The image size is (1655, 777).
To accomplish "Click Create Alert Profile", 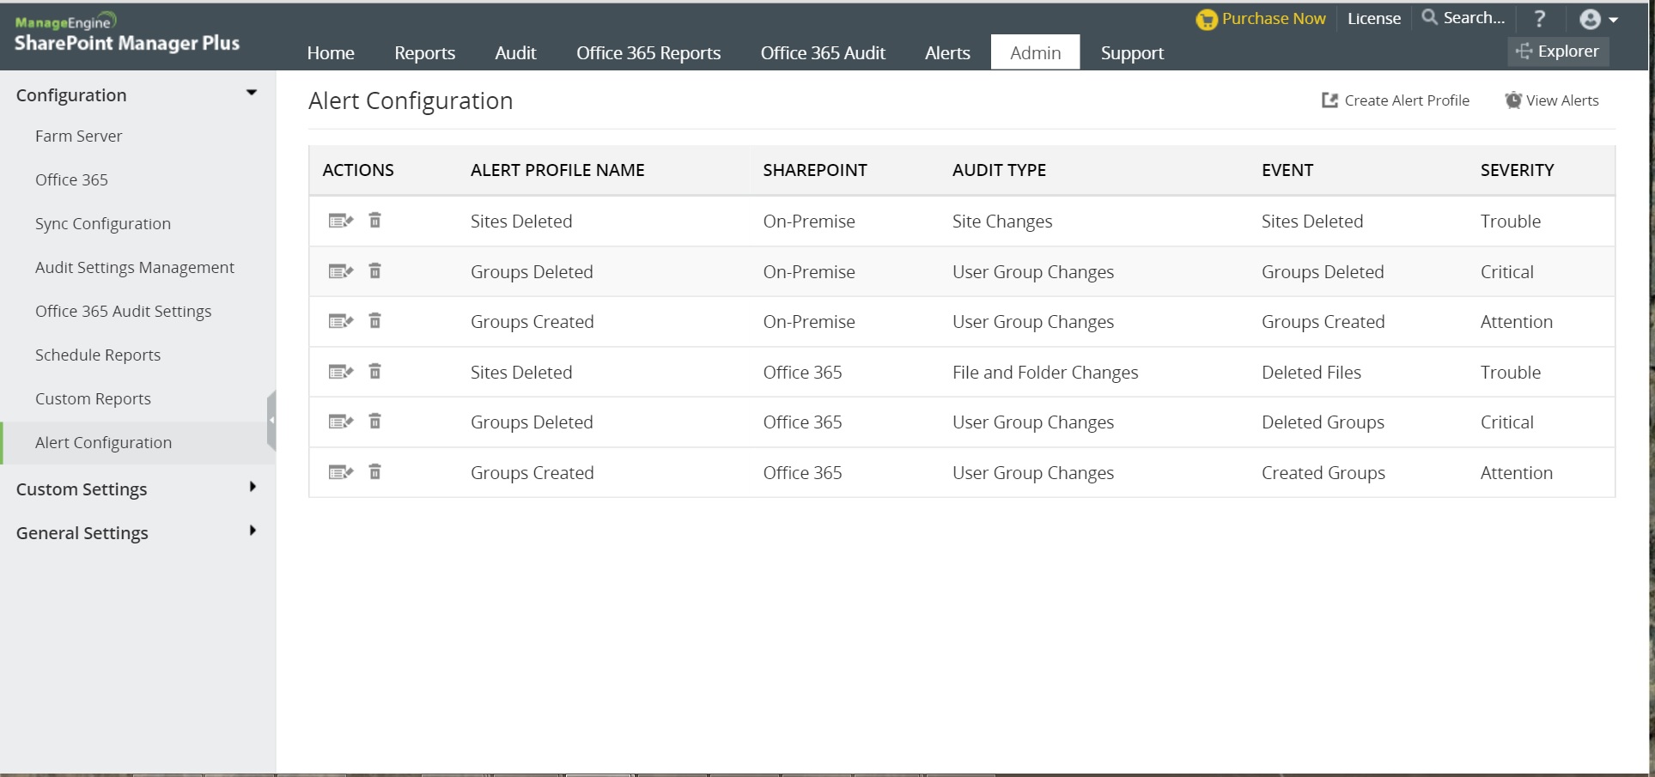I will coord(1396,100).
